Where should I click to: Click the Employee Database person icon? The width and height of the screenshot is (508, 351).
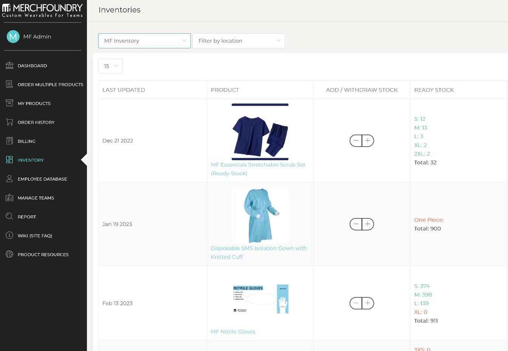(x=9, y=179)
